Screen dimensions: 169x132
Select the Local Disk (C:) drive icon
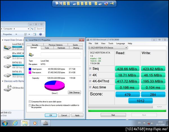coord(7,47)
